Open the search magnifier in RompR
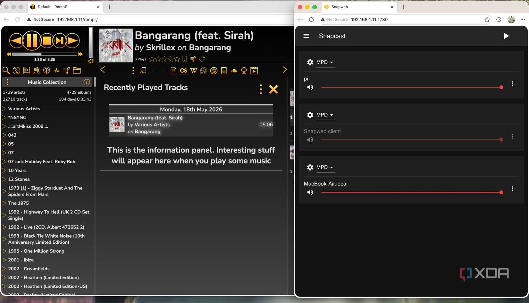 6,71
